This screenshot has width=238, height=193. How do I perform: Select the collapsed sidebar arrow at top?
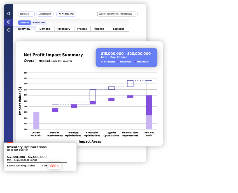click(9, 13)
